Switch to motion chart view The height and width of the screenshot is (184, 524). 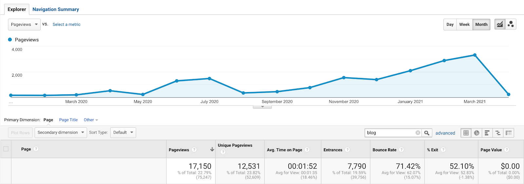pyautogui.click(x=511, y=25)
